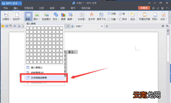Click the 表格 table icon in ribbon

pyautogui.click(x=28, y=15)
